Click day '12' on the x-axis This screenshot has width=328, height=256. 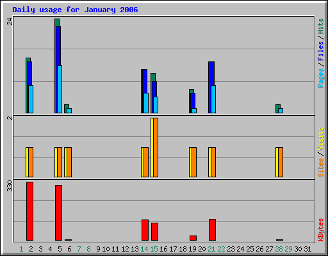(125, 249)
